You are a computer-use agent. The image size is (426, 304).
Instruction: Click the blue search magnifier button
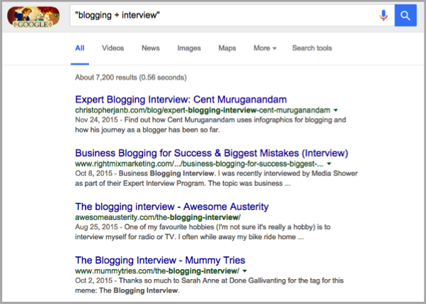coord(405,16)
